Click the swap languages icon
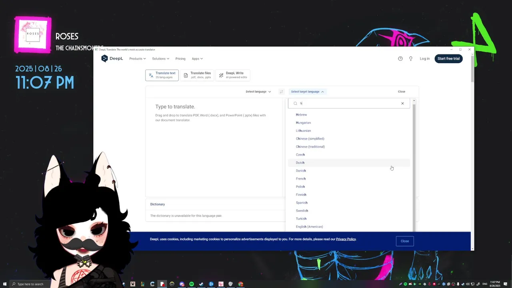Screen dimensions: 512x288 point(281,92)
